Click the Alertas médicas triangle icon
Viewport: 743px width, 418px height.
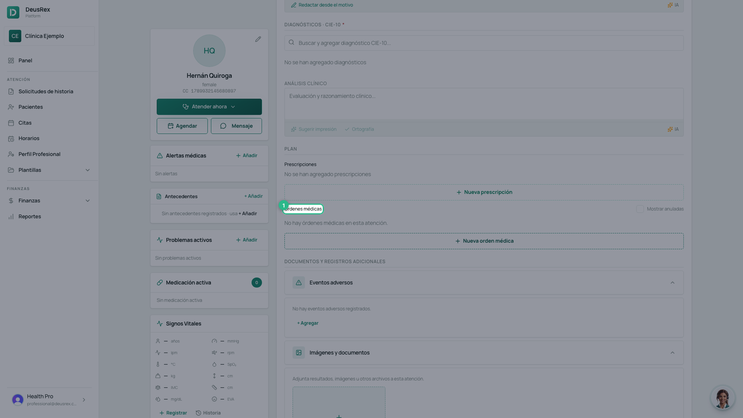click(x=160, y=156)
